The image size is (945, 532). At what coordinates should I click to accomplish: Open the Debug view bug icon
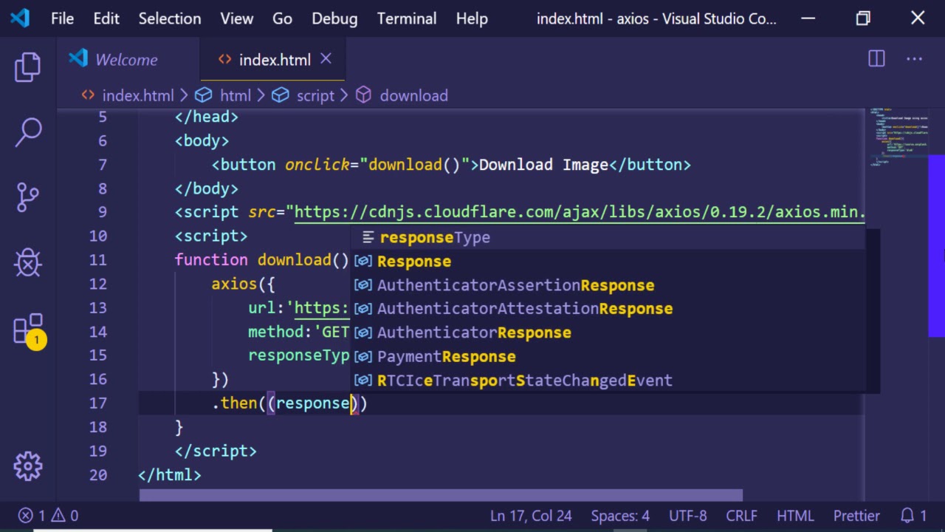click(28, 262)
